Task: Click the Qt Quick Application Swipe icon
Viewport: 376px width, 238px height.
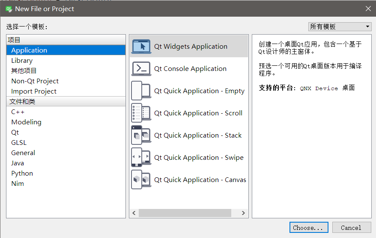Action: click(141, 157)
